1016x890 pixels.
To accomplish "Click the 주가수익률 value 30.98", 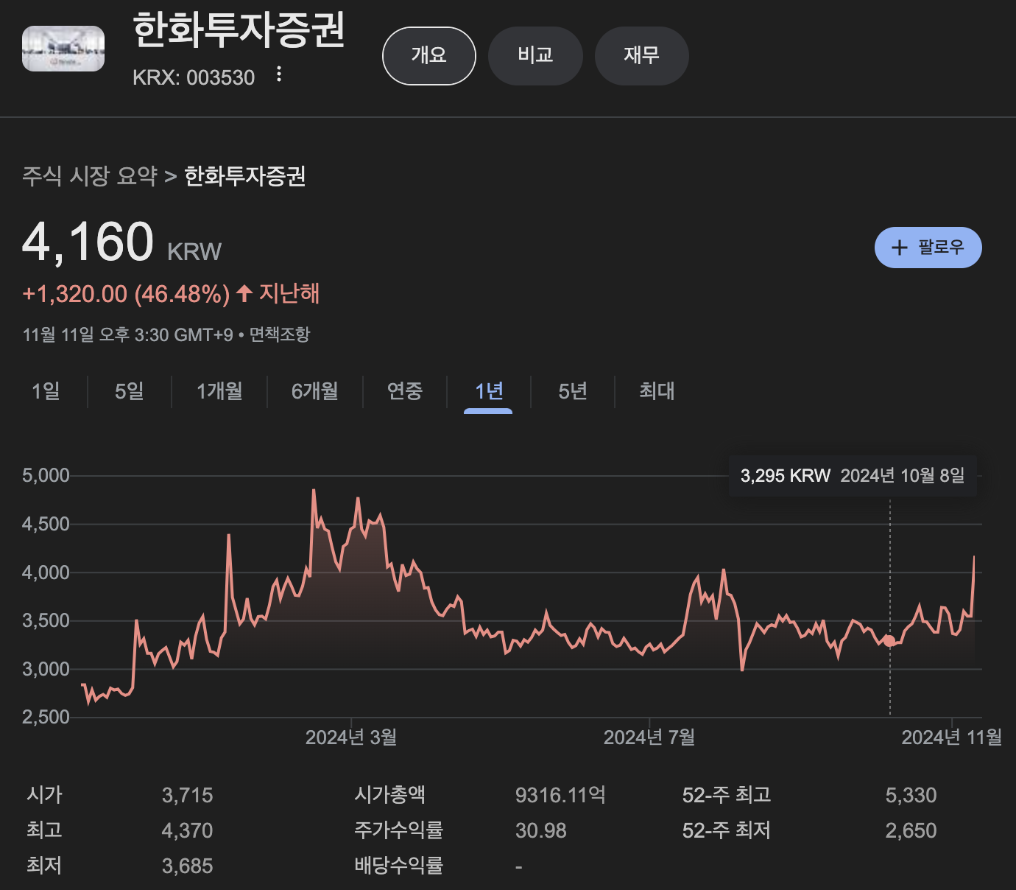I will [x=541, y=831].
